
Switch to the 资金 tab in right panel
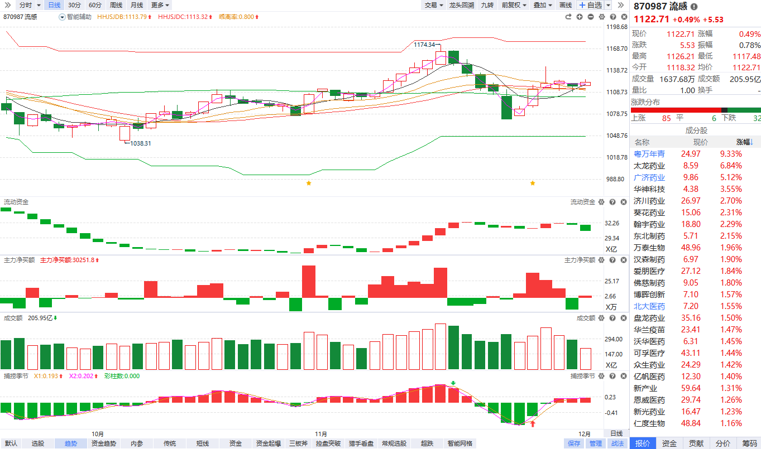tap(669, 443)
